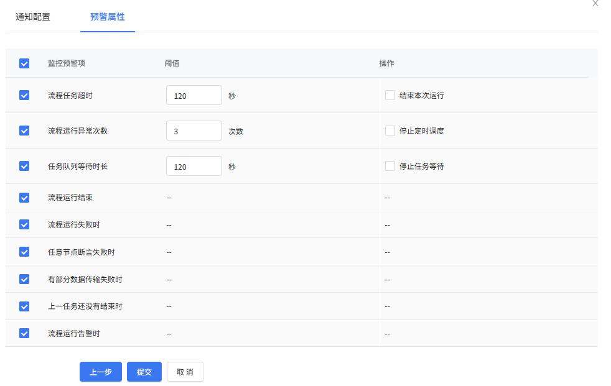Click the 流程运行异常次数 threshold input field
The height and width of the screenshot is (386, 611).
tap(194, 131)
